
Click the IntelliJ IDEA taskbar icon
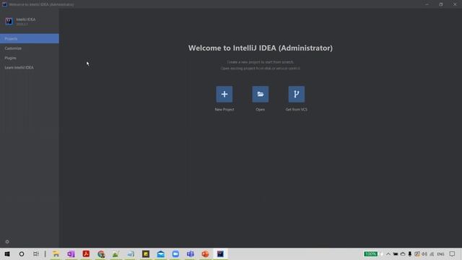(220, 253)
